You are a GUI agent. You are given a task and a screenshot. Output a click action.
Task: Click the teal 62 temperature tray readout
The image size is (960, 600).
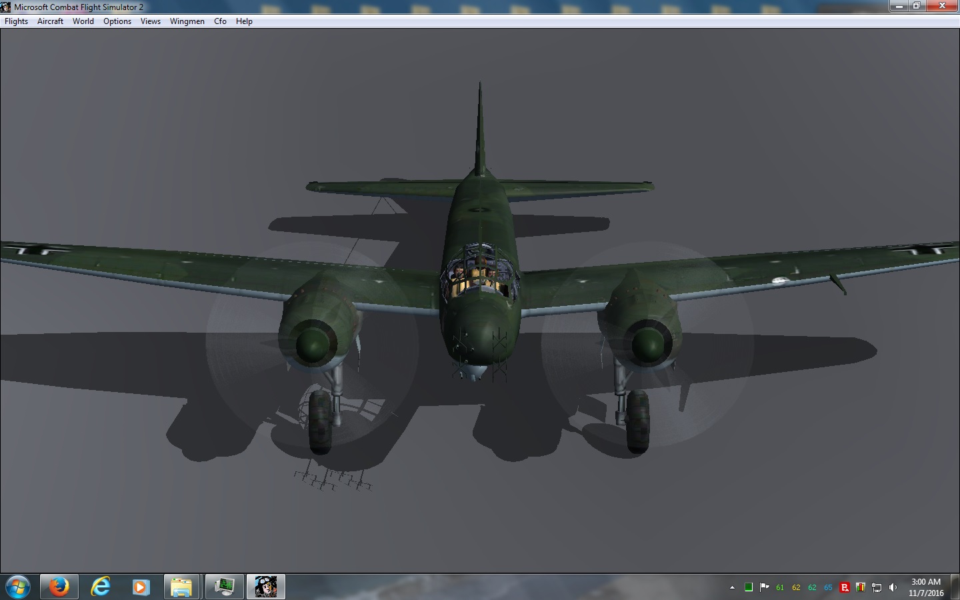[812, 587]
